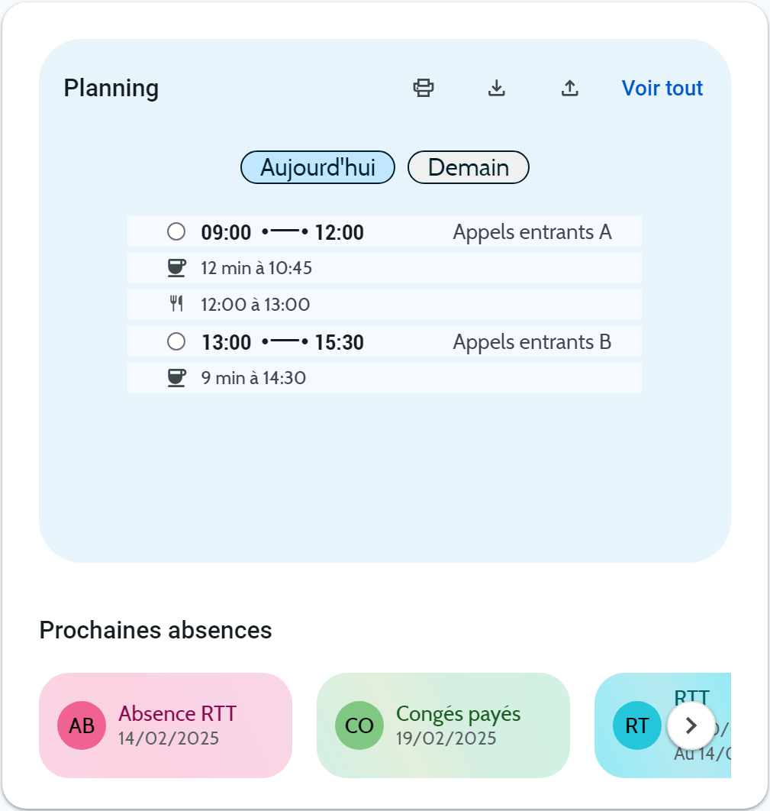Click the print planning icon
The image size is (770, 811).
(424, 88)
